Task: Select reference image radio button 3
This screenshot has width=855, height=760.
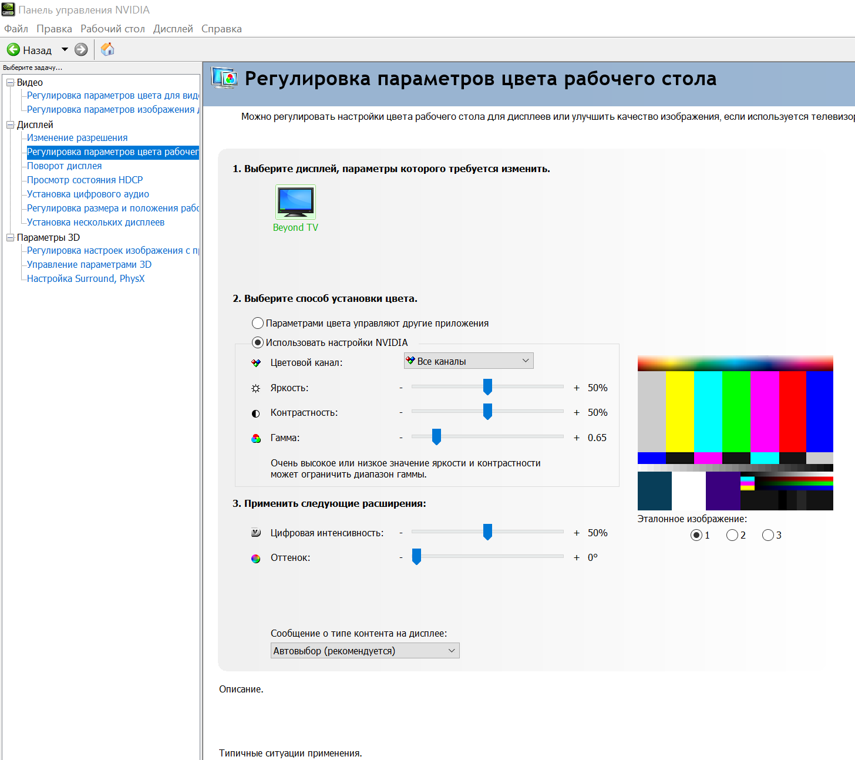Action: 768,535
